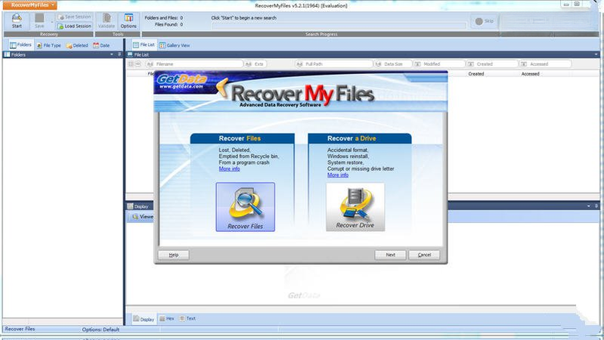The height and width of the screenshot is (340, 604).
Task: Click the Search Progress bar
Action: [339, 26]
